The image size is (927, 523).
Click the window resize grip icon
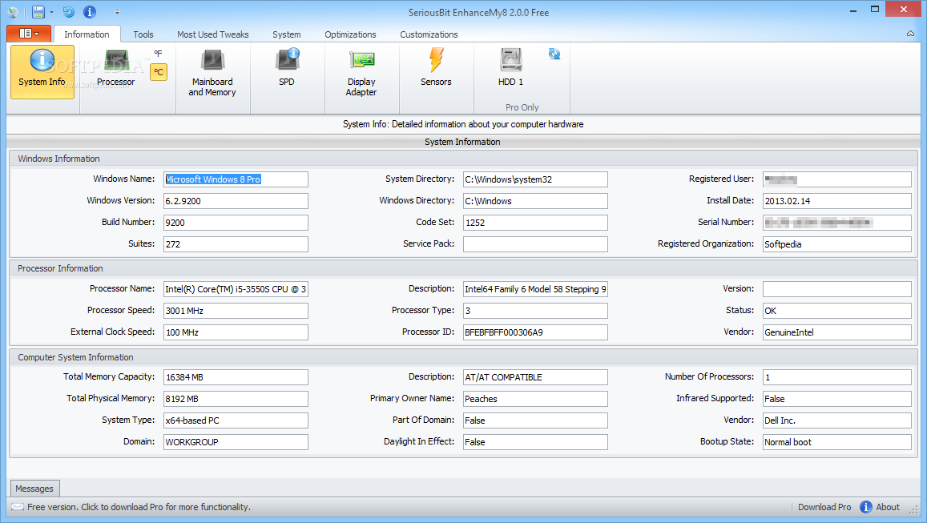point(915,509)
